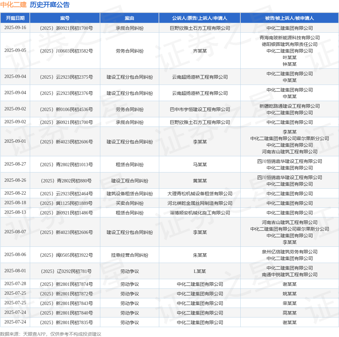Screen dimensions: 339x337
Task: Click case number 浙0921民初1486号
Action: click(x=66, y=213)
